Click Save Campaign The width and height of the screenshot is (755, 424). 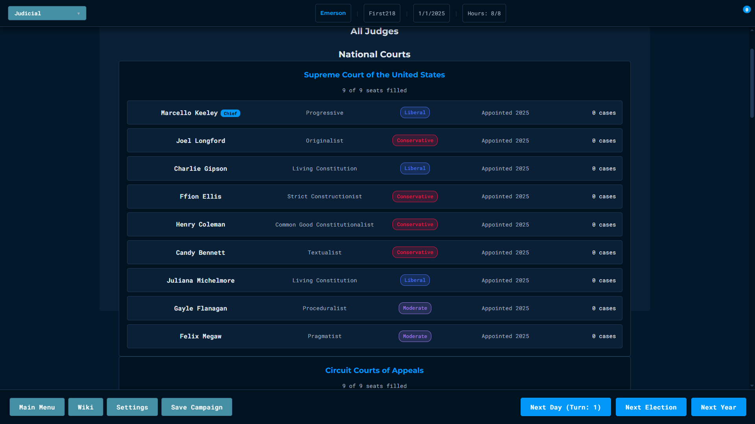[x=197, y=407]
